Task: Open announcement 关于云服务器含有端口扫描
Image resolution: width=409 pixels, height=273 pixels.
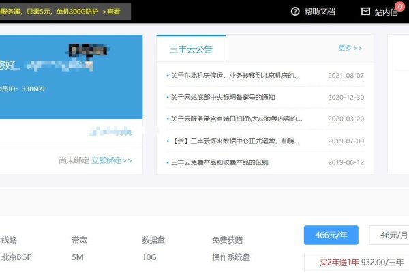Action: [x=237, y=119]
